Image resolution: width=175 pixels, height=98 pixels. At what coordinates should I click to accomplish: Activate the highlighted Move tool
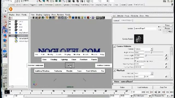5,31
